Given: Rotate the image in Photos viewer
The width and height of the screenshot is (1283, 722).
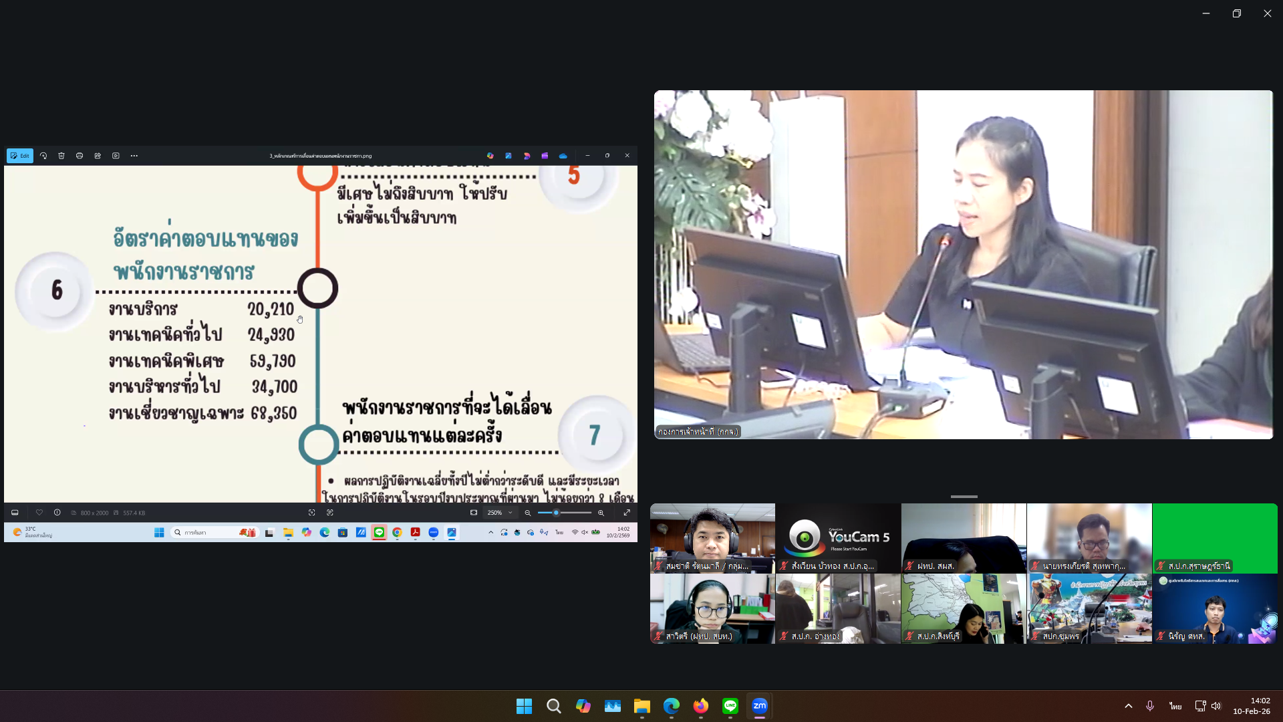Looking at the screenshot, I should click(43, 156).
